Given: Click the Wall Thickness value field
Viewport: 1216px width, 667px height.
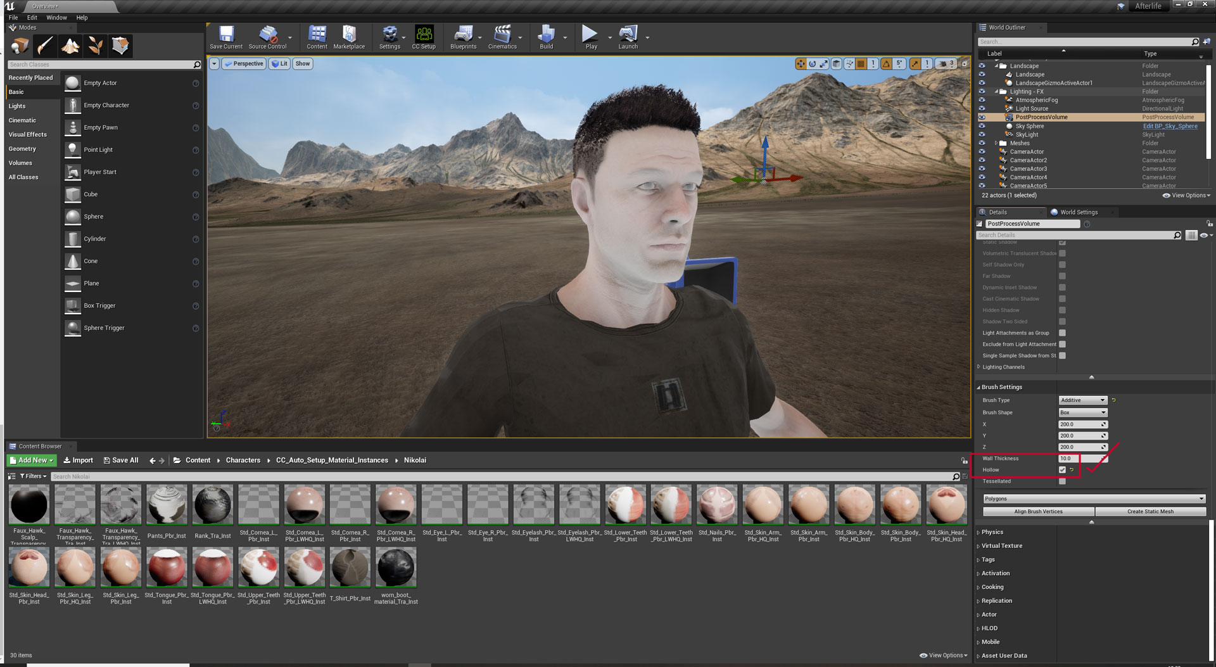Looking at the screenshot, I should pos(1082,459).
